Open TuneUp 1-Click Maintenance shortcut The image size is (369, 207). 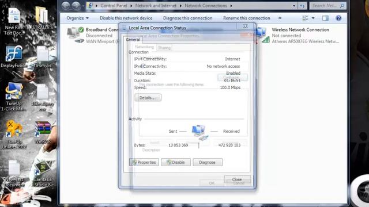click(x=14, y=97)
